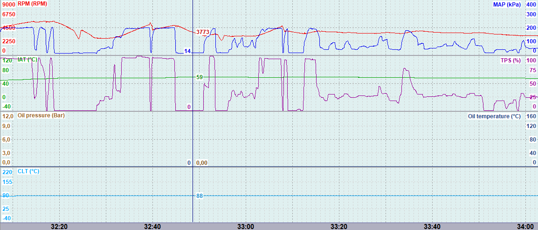Click the IAT (°C) channel label
Screen dimensions: 538x230
(28, 60)
